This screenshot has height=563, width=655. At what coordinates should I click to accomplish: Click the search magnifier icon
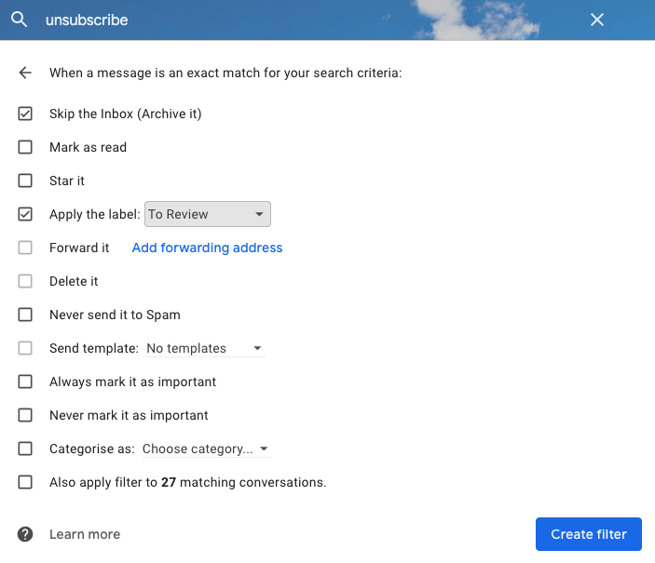[19, 20]
